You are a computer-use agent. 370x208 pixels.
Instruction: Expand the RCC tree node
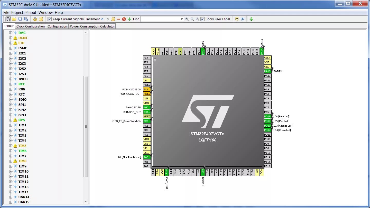pos(11,84)
